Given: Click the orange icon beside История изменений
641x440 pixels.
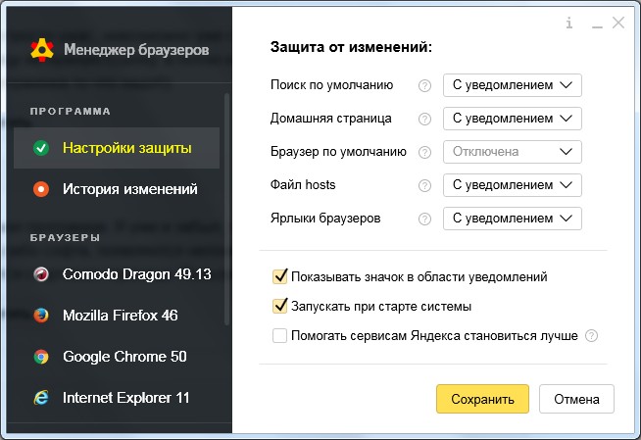Looking at the screenshot, I should tap(41, 189).
